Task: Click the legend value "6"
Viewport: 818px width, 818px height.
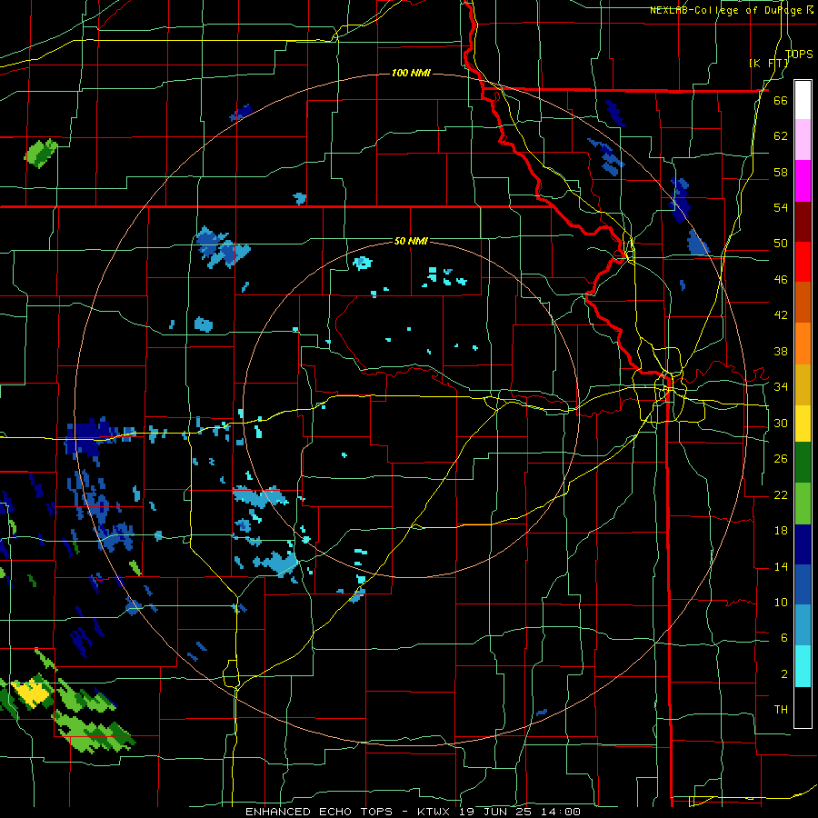Action: click(783, 637)
